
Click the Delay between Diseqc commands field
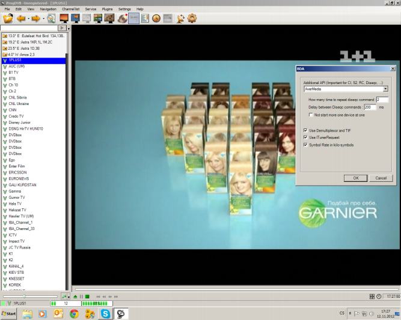click(x=370, y=107)
